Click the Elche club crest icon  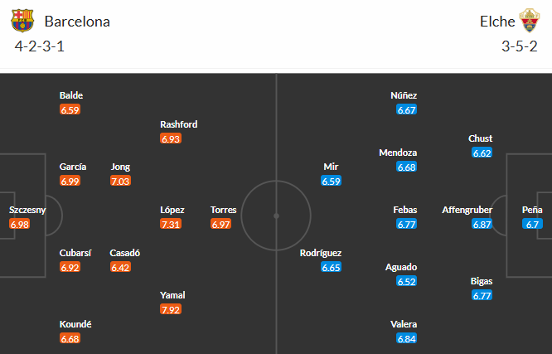530,21
